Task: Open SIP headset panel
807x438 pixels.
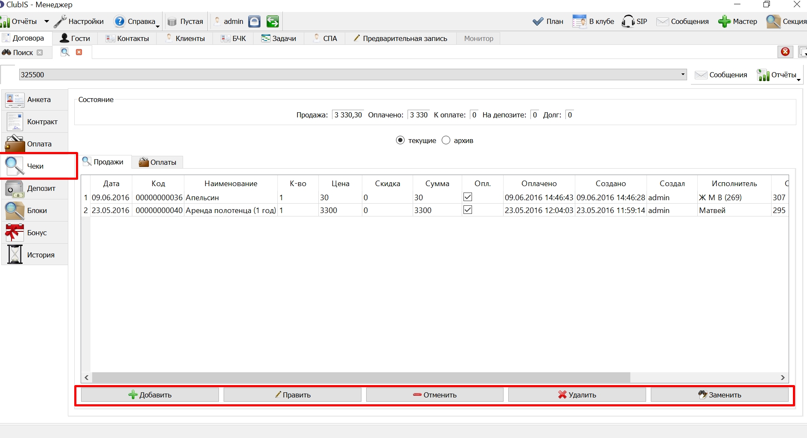Action: coord(634,21)
